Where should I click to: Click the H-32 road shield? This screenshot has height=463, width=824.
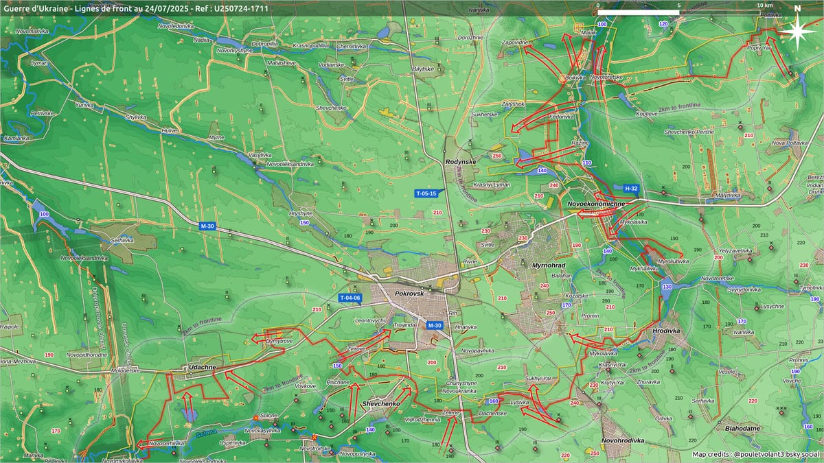pos(631,188)
